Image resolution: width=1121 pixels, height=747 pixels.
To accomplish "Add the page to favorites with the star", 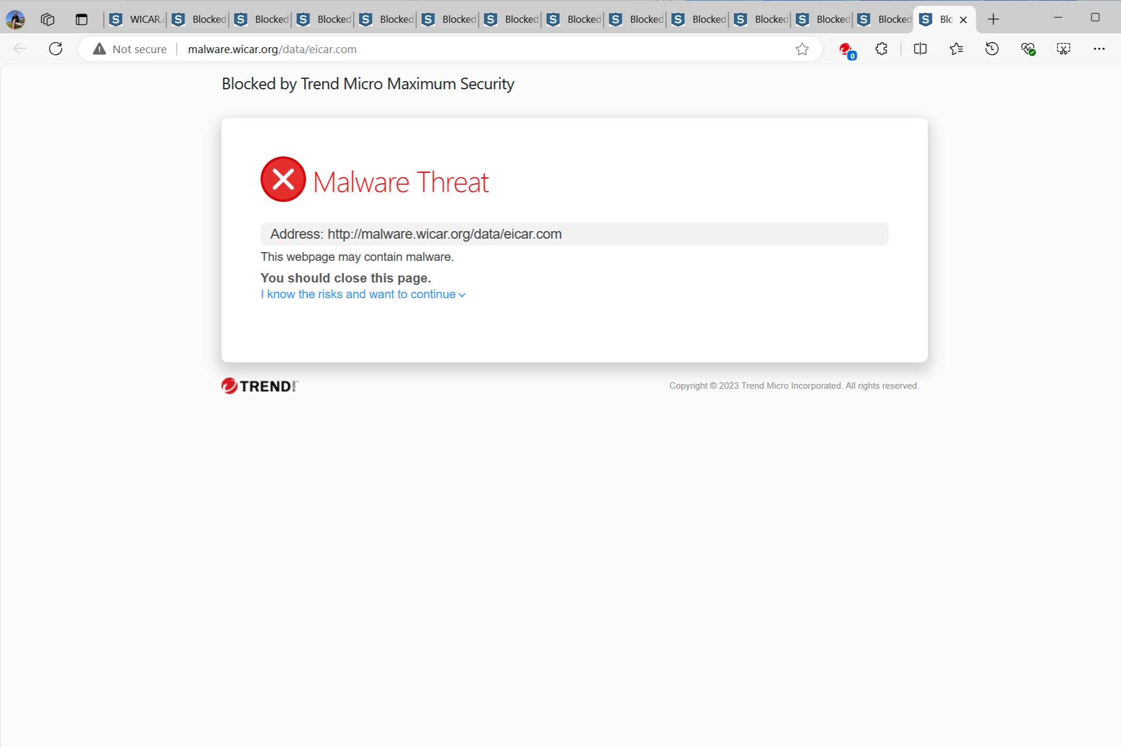I will tap(802, 49).
